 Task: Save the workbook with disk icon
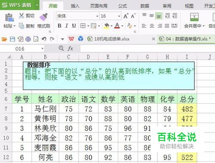pyautogui.click(x=12, y=39)
